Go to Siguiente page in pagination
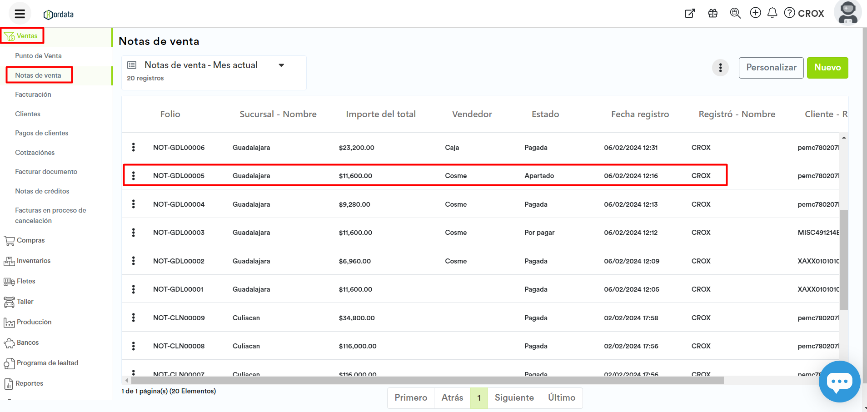 coord(514,398)
